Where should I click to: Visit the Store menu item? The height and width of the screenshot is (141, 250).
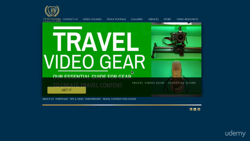coord(167,19)
